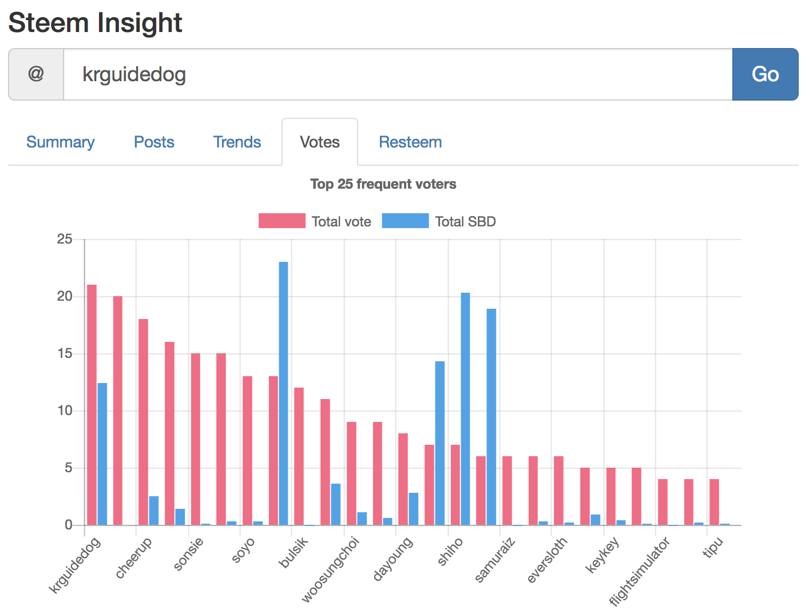Hide the series via Total SBD legend text
This screenshot has height=614, width=809.
(x=465, y=222)
